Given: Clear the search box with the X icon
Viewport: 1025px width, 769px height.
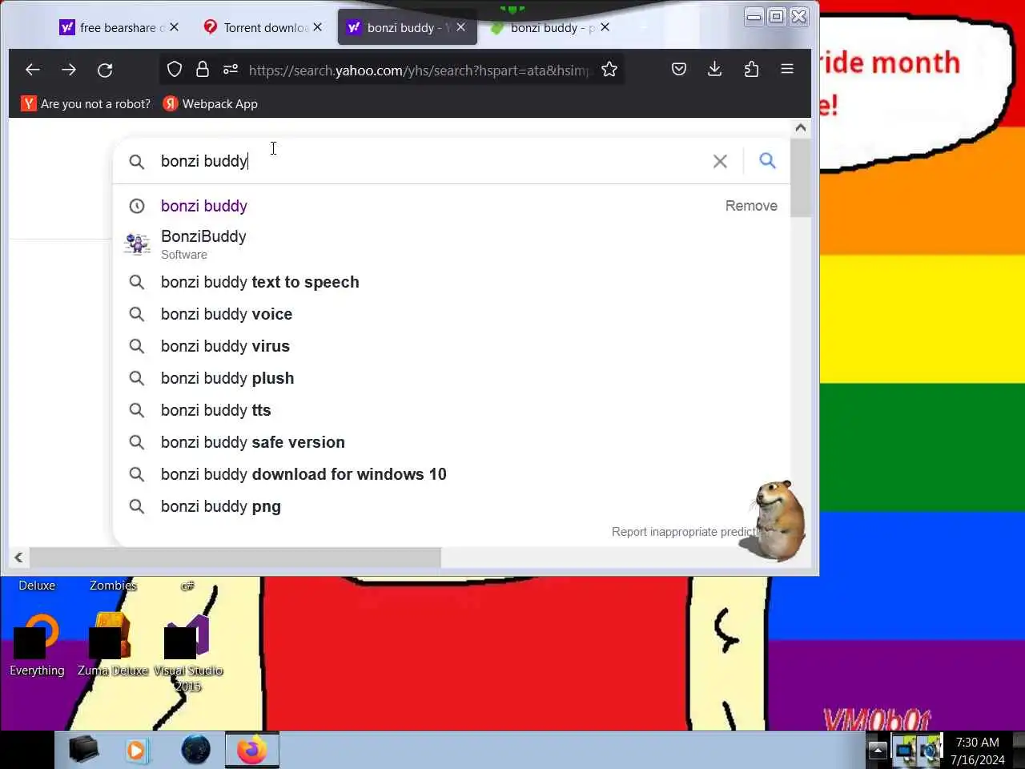Looking at the screenshot, I should pyautogui.click(x=720, y=161).
